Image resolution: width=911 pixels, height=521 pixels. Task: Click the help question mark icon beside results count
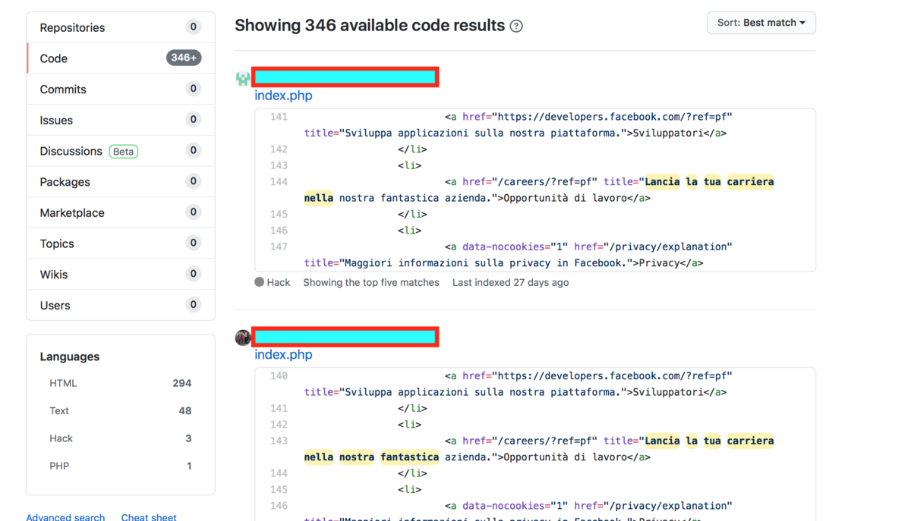pyautogui.click(x=516, y=26)
